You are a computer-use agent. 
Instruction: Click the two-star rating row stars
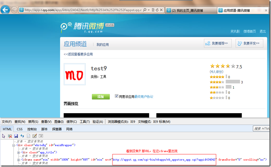pyautogui.click(x=217, y=93)
